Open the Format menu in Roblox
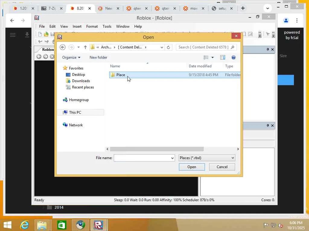Image resolution: width=309 pixels, height=231 pixels. pos(92,26)
